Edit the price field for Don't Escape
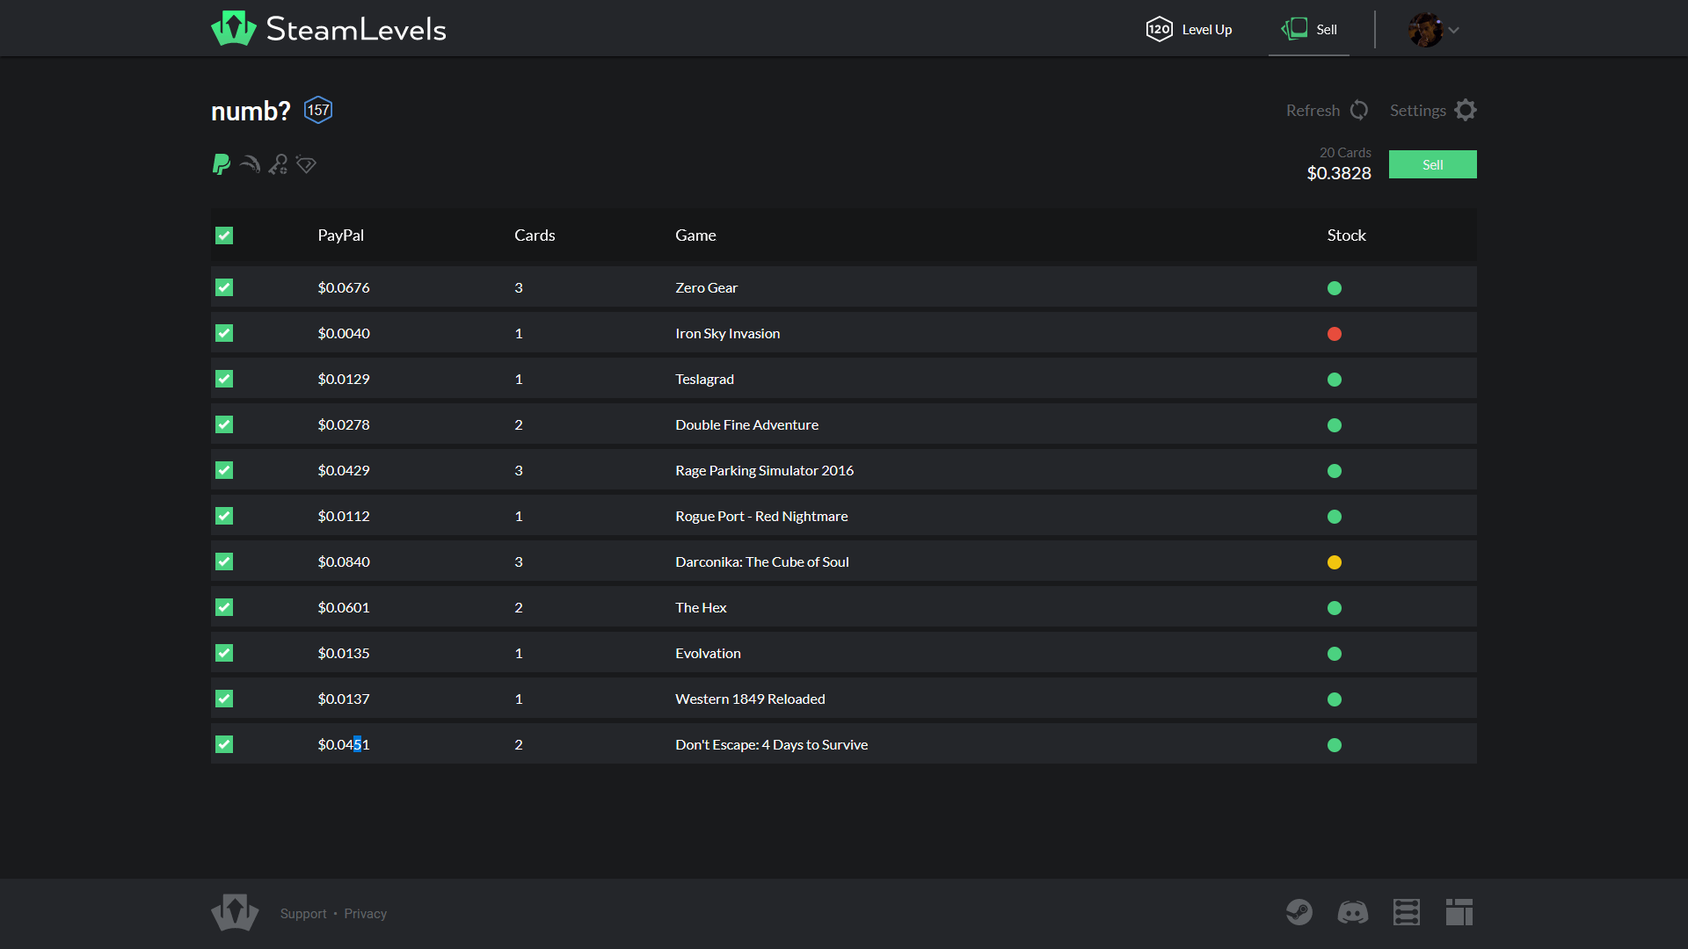This screenshot has height=949, width=1688. tap(344, 744)
